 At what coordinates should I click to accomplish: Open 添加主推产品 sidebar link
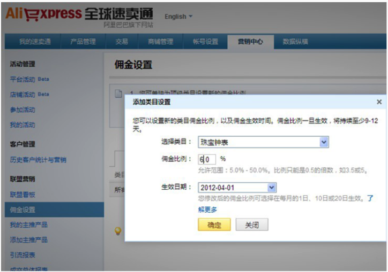pyautogui.click(x=29, y=239)
